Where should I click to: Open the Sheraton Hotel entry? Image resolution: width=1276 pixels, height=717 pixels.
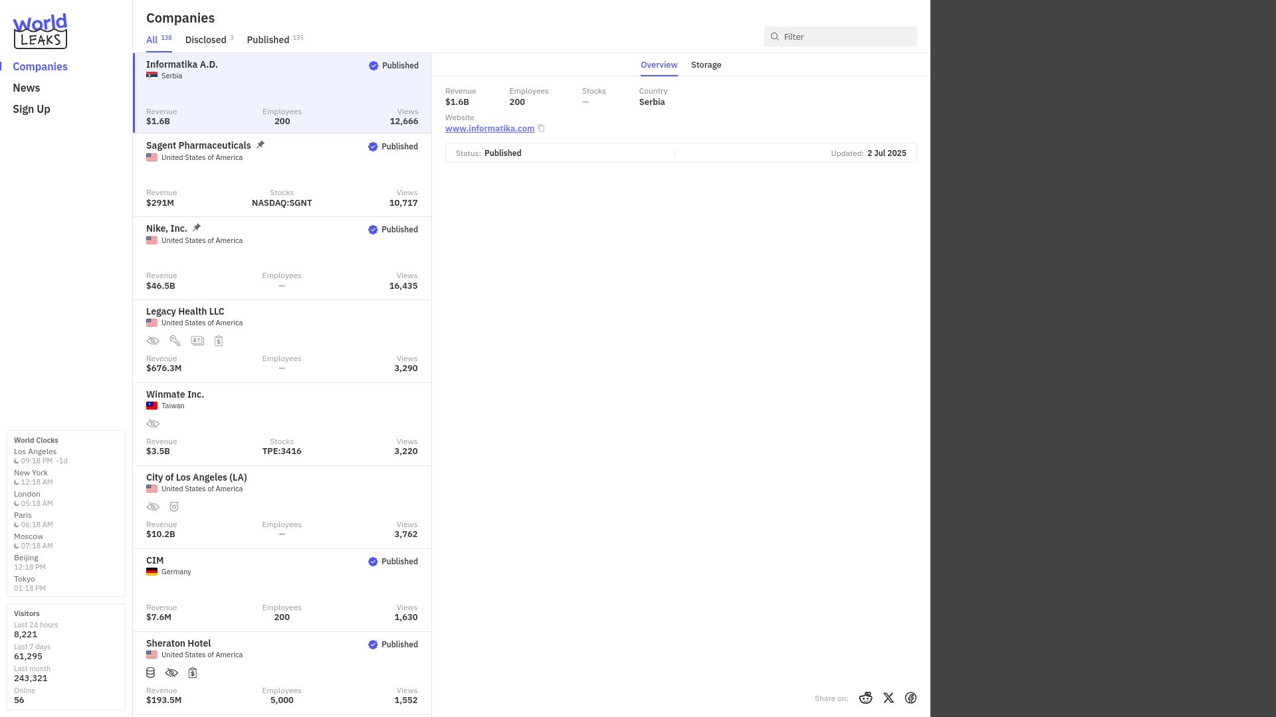click(x=282, y=673)
